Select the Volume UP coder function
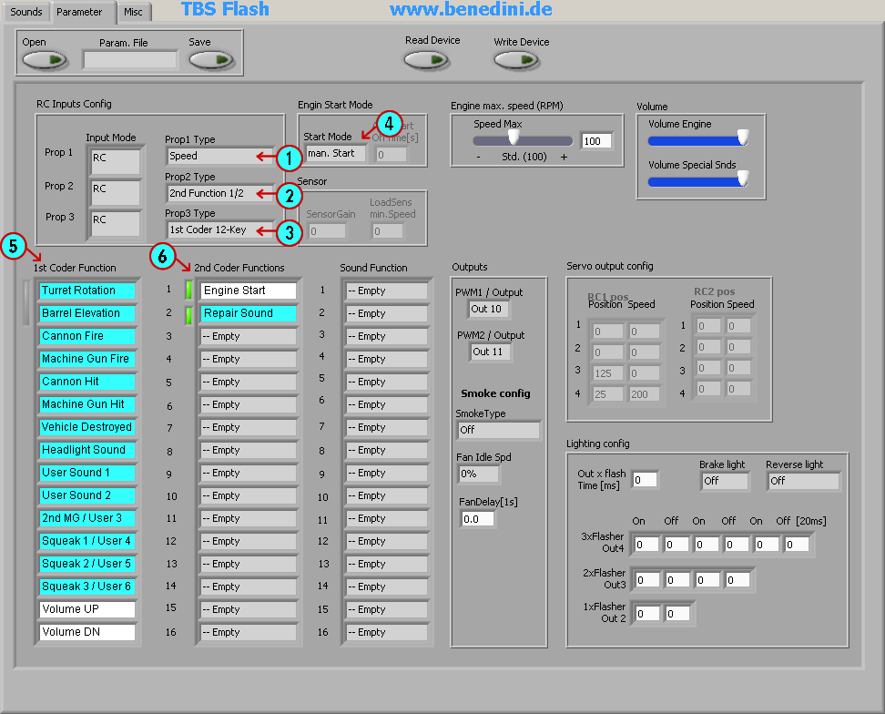 [86, 609]
